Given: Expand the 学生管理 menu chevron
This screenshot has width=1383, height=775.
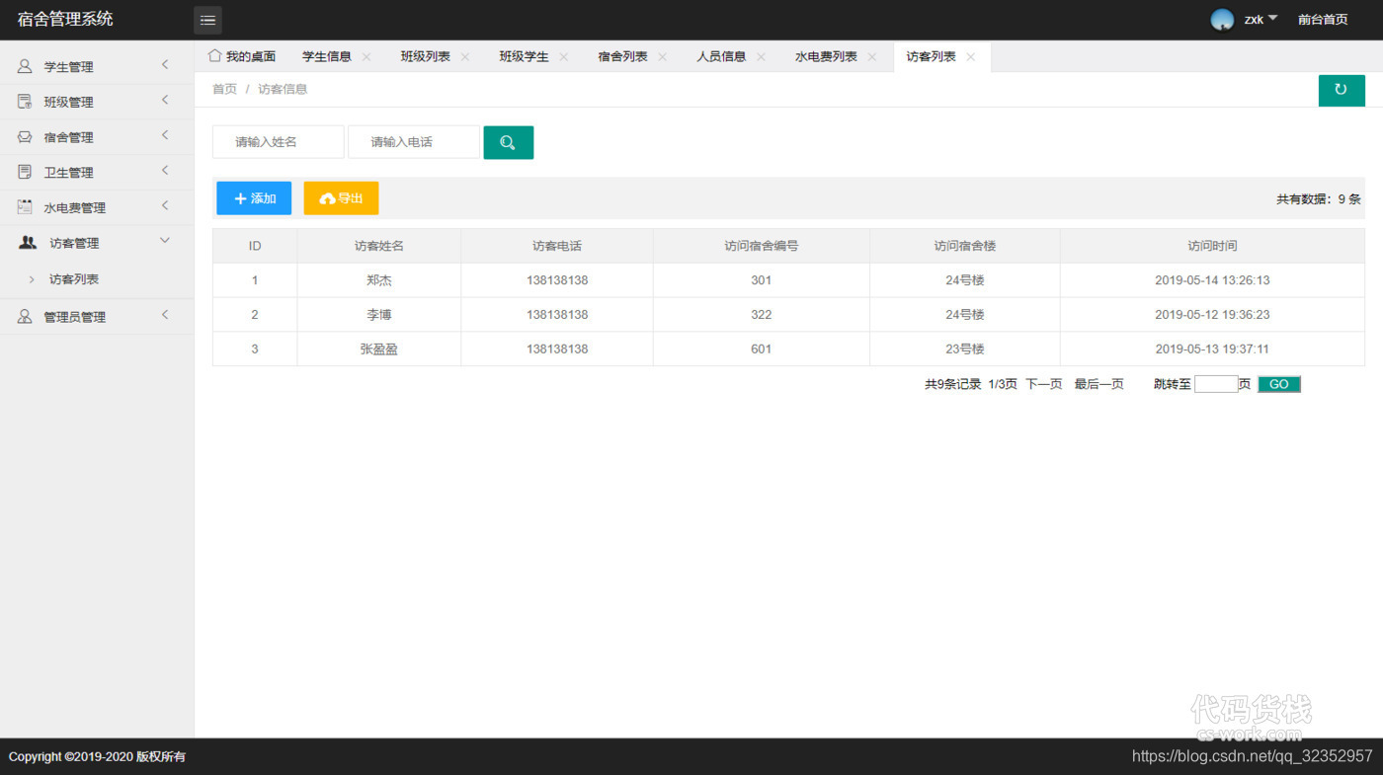Looking at the screenshot, I should click(x=165, y=65).
